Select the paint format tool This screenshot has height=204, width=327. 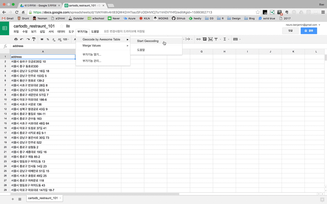pyautogui.click(x=34, y=39)
